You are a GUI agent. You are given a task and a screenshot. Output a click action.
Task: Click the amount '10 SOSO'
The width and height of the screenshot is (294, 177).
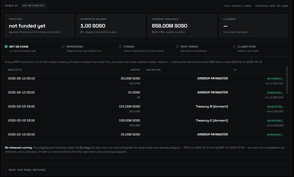click(x=134, y=92)
